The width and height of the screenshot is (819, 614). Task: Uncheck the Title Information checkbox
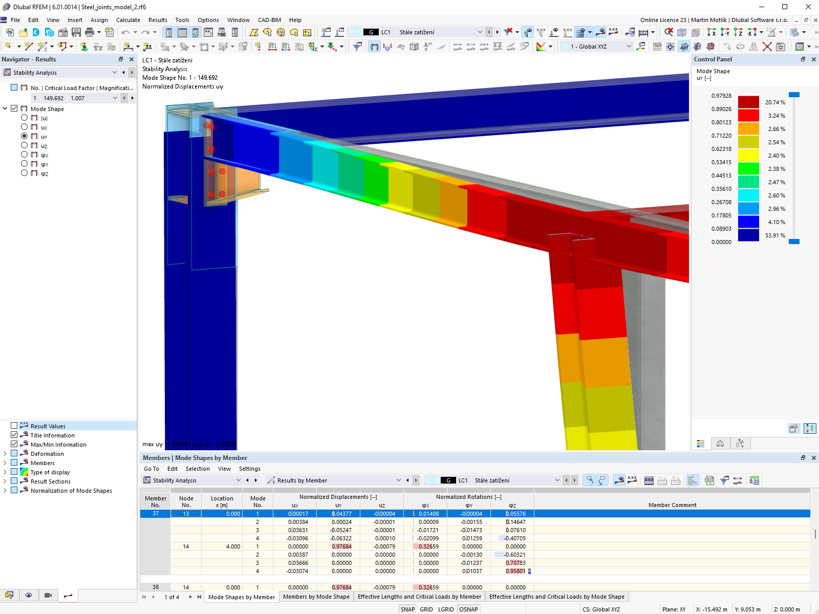click(14, 435)
